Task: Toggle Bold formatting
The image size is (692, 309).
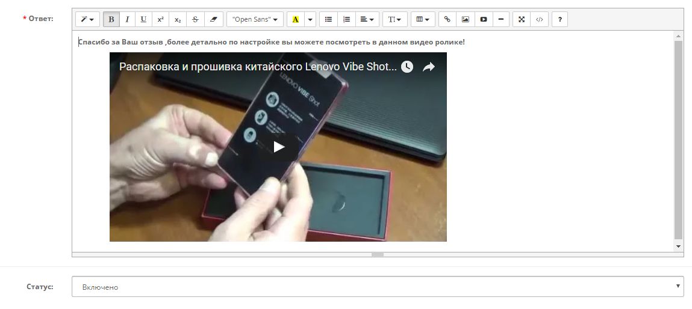Action: coord(111,19)
